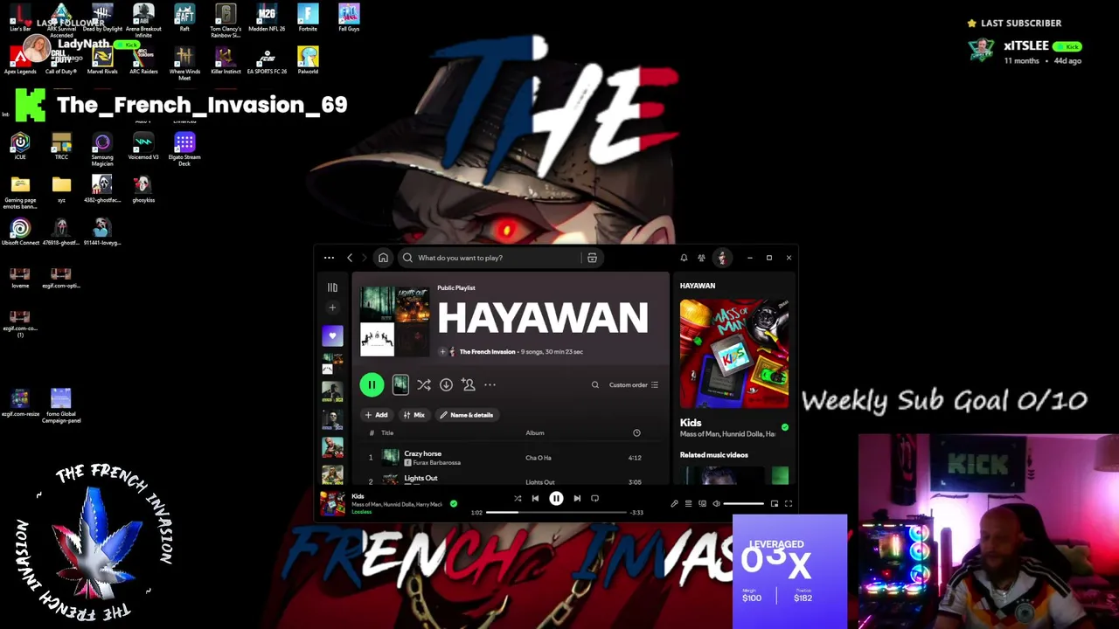Download the HAYAWAN playlist
Image resolution: width=1119 pixels, height=629 pixels.
pyautogui.click(x=446, y=384)
